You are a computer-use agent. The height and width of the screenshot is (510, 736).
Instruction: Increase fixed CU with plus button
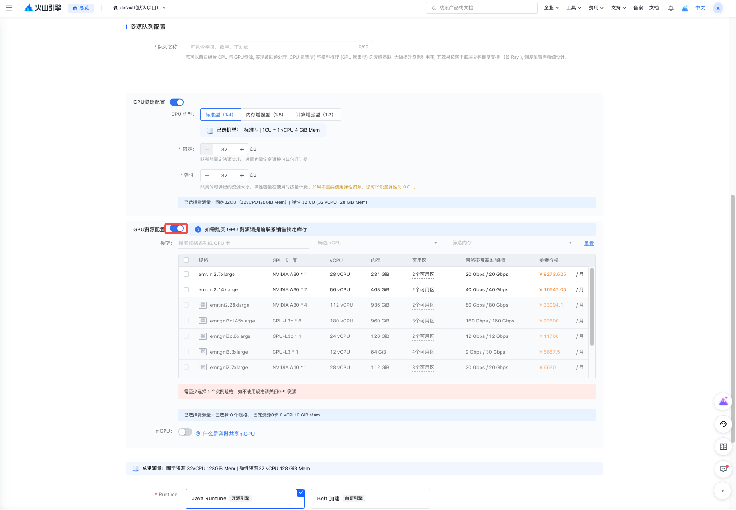tap(242, 149)
